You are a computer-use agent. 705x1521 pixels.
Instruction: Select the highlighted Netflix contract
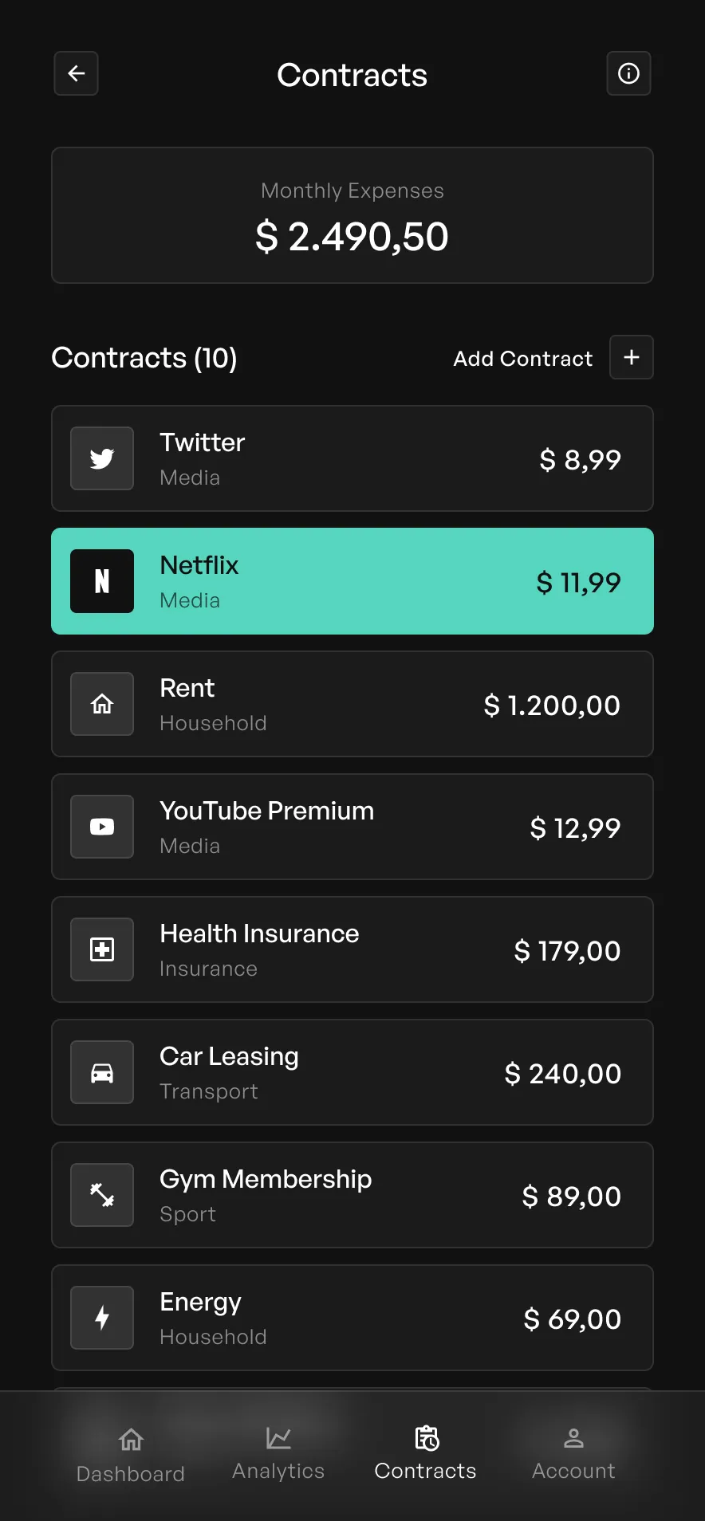point(352,581)
